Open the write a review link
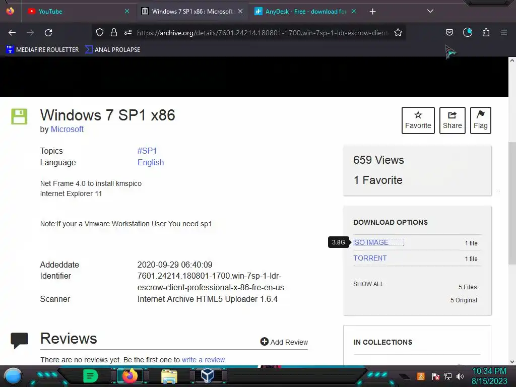Screen dimensions: 516x387 (x=204, y=360)
